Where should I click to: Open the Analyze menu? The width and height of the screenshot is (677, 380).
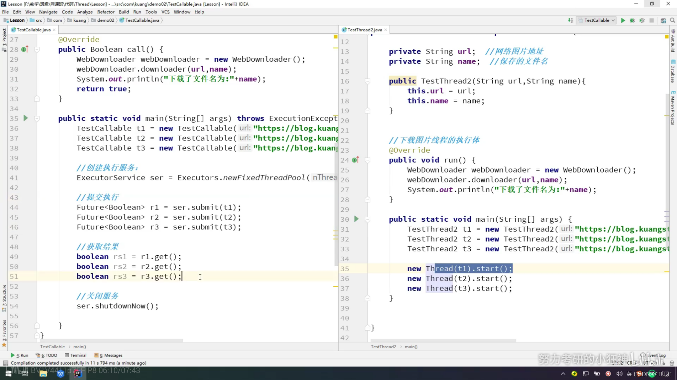tap(85, 12)
